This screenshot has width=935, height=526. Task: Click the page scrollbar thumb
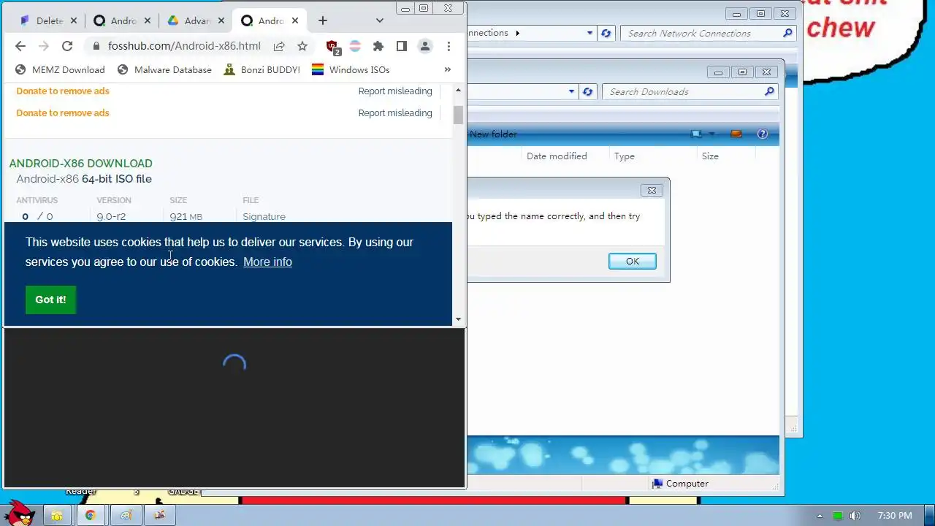click(458, 115)
